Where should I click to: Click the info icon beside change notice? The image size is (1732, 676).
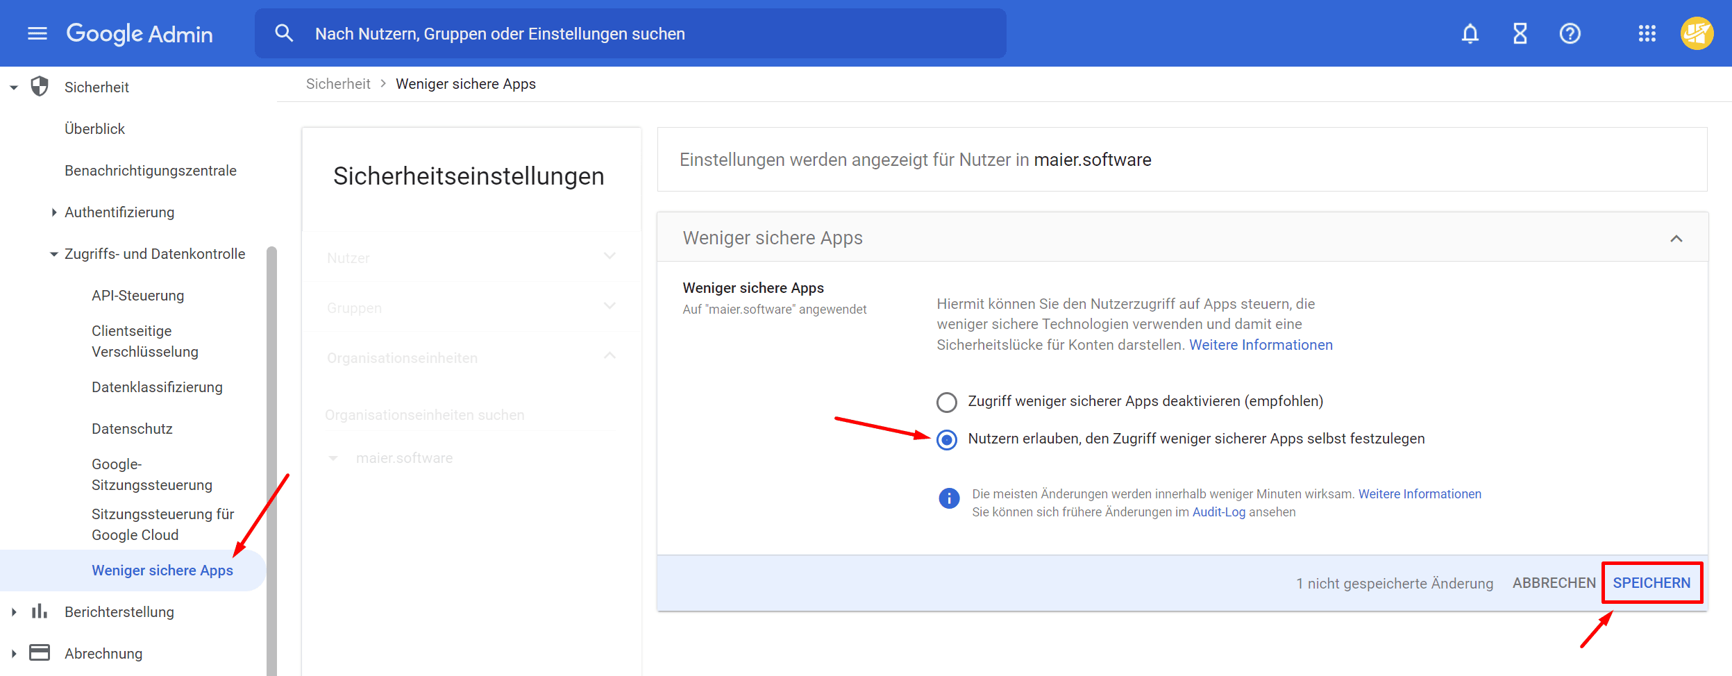click(948, 498)
